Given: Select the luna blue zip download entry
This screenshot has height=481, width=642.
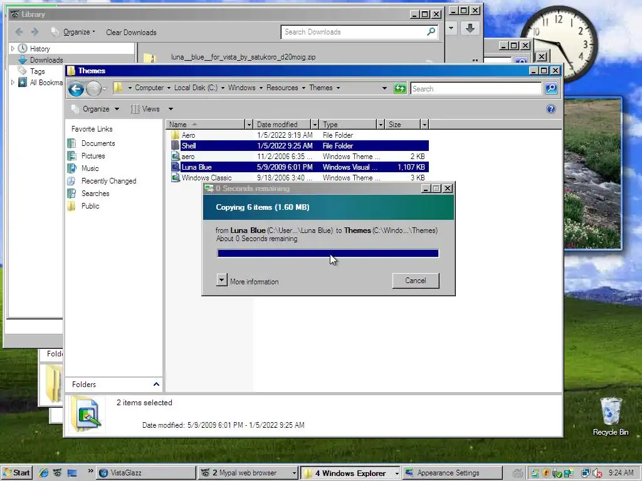Looking at the screenshot, I should pyautogui.click(x=243, y=57).
